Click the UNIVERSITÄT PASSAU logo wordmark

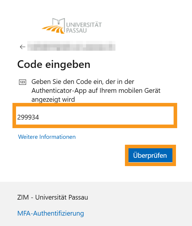click(x=84, y=27)
